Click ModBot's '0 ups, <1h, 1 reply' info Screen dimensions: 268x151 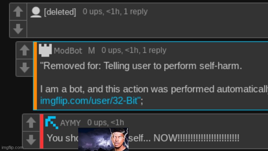(134, 50)
